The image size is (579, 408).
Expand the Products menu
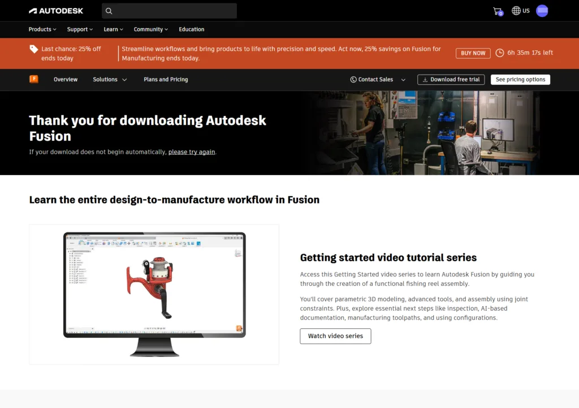pyautogui.click(x=42, y=29)
